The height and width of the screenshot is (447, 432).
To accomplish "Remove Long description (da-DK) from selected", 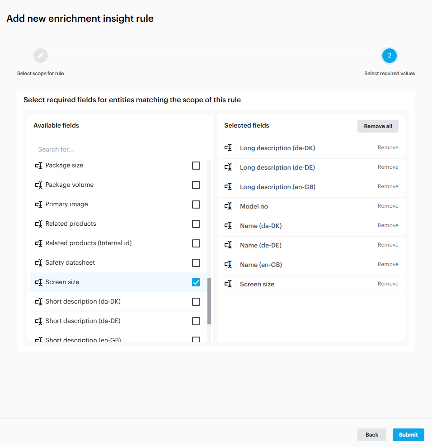I will click(x=388, y=147).
